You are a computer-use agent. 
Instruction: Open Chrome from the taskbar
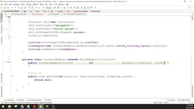point(22,106)
